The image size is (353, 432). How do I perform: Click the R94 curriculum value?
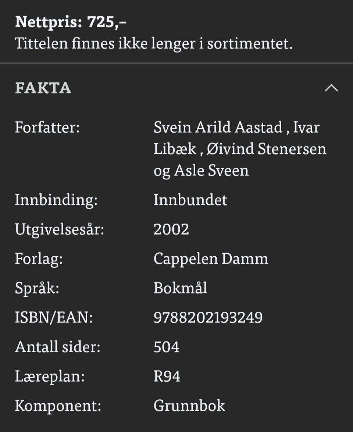167,376
